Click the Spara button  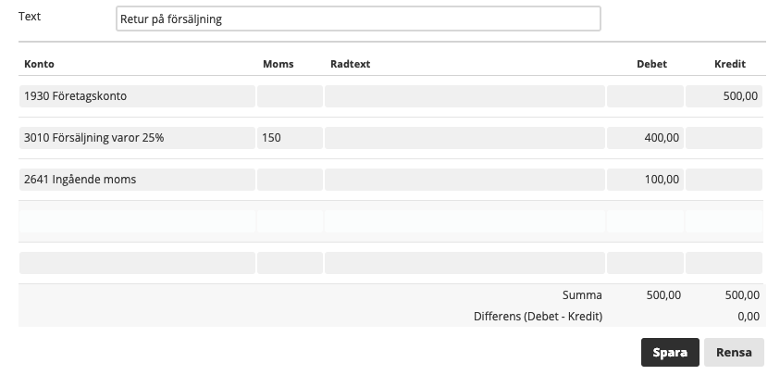(670, 352)
